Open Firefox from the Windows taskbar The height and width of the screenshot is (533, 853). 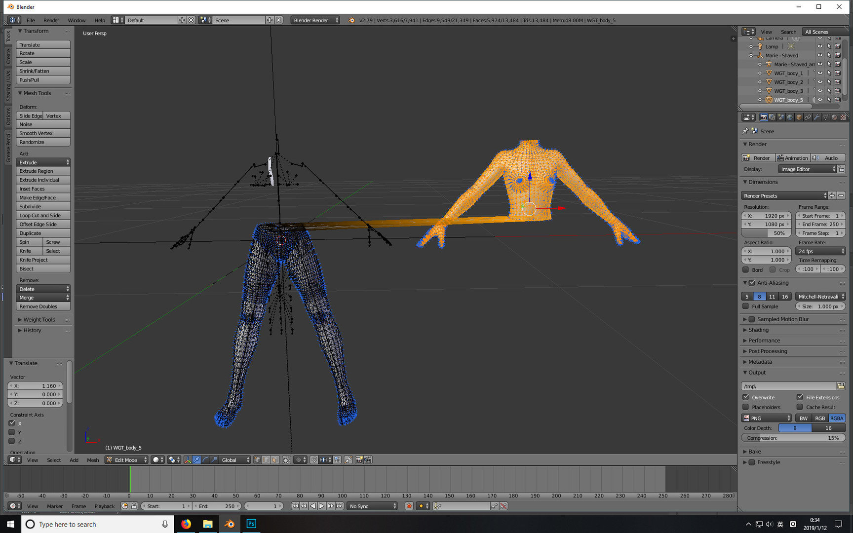(x=186, y=524)
